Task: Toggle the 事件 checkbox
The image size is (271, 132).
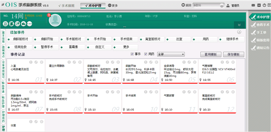Action: click(x=132, y=54)
